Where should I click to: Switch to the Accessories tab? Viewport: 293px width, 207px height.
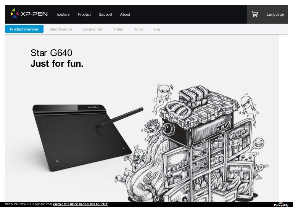[x=92, y=29]
